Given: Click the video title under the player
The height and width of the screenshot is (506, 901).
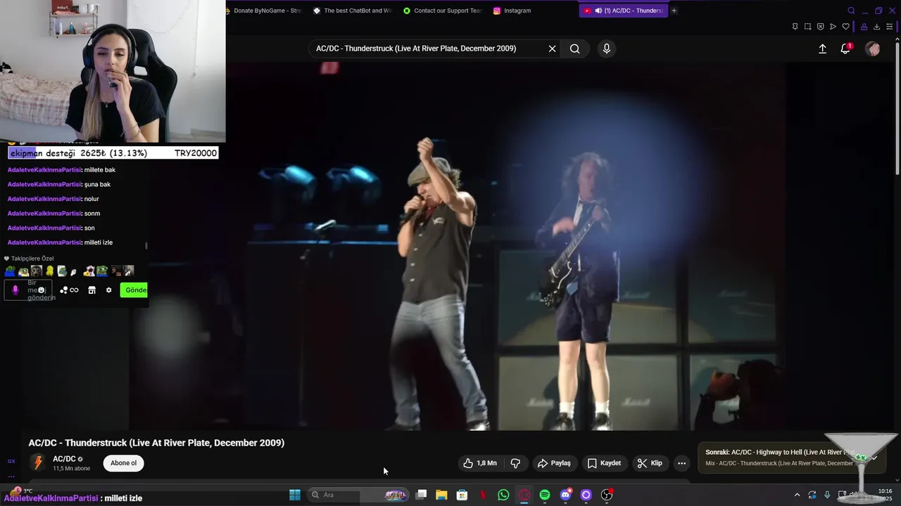Looking at the screenshot, I should point(156,443).
